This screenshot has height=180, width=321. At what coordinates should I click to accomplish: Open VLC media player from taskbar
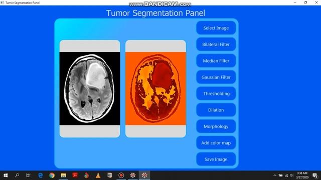(x=98, y=175)
